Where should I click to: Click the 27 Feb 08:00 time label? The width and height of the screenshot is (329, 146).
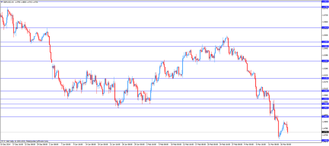(x=238, y=145)
